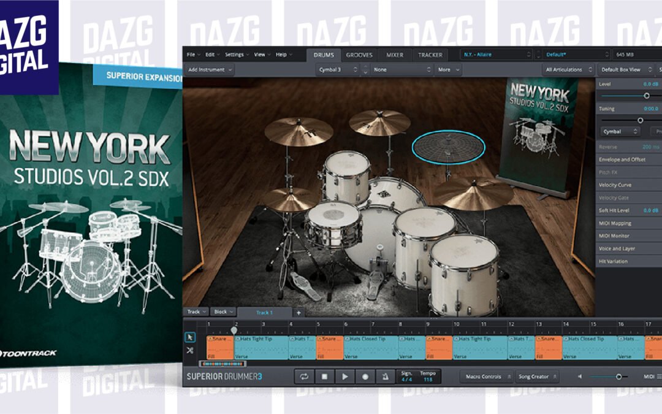Open the Help menu

(x=284, y=55)
